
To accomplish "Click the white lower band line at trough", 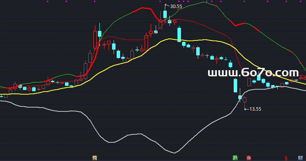I will pos(174,153).
